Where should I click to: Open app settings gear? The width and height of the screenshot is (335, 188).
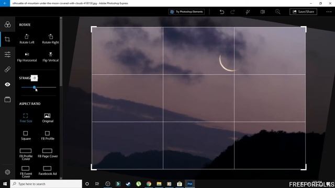[7, 172]
